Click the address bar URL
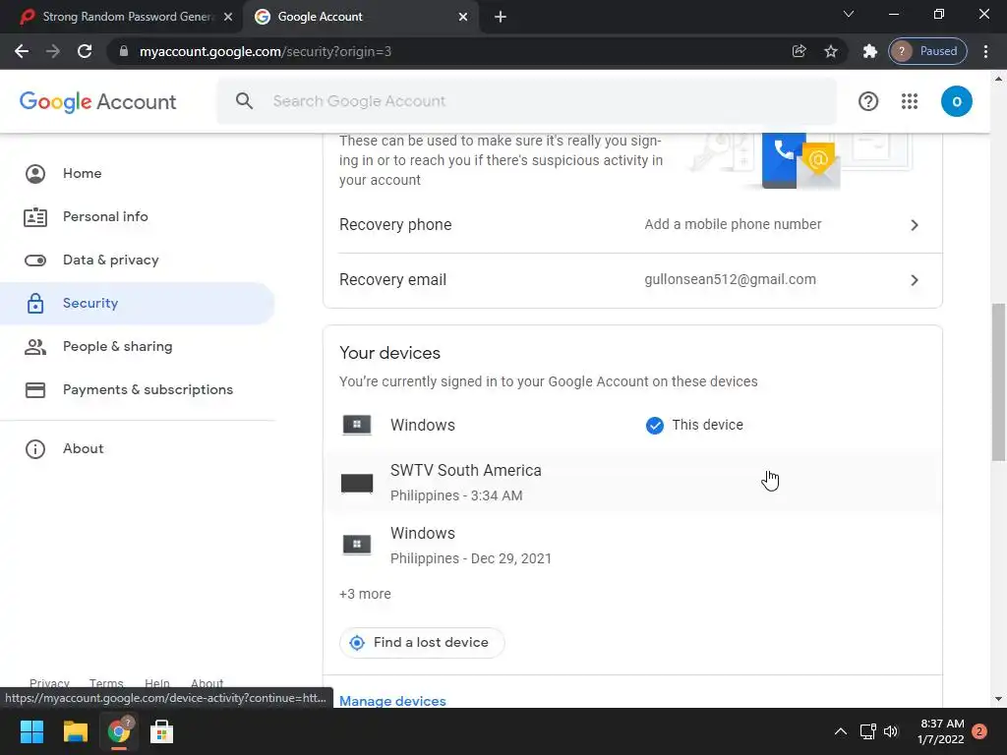1007x755 pixels. click(266, 51)
